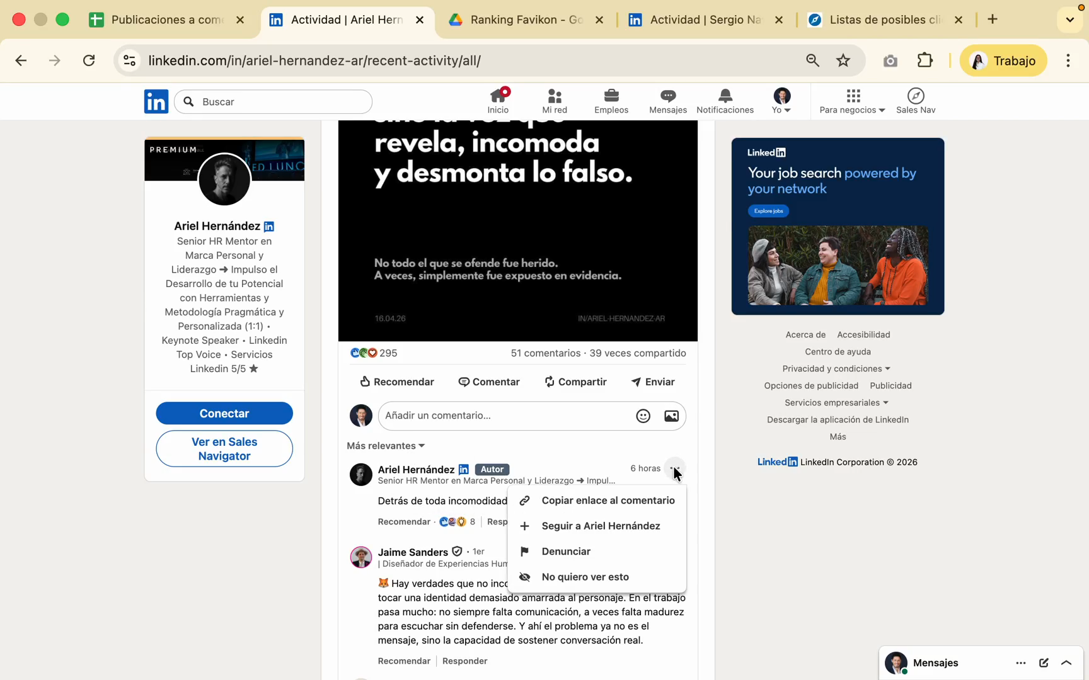1089x680 pixels.
Task: Click the emoji icon in comment box
Action: coord(643,416)
